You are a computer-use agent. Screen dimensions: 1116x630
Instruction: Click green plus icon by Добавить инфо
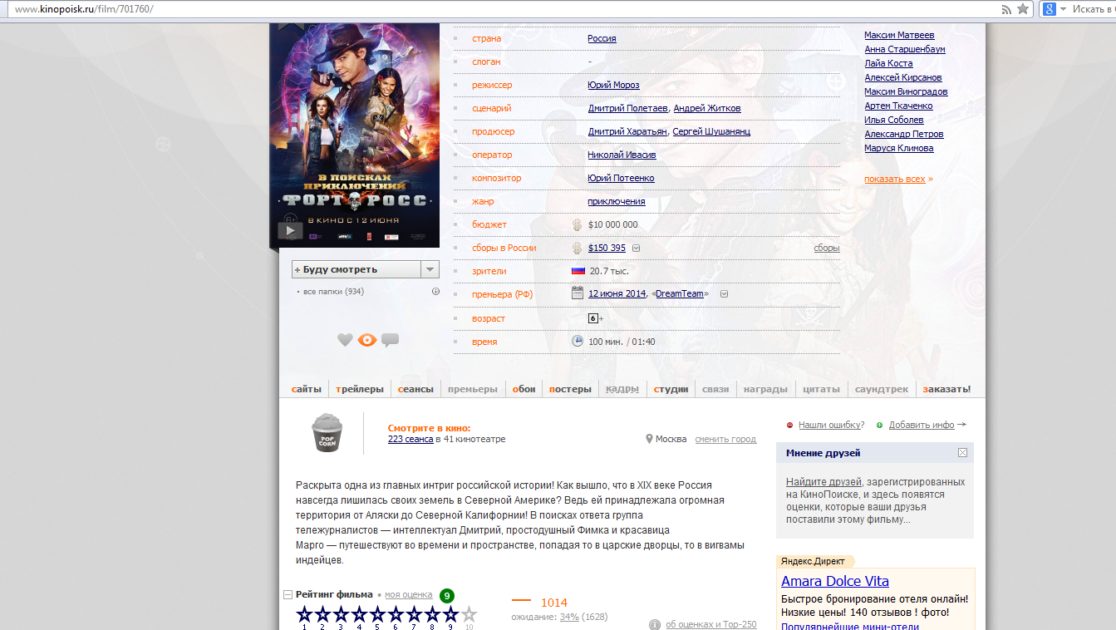click(x=880, y=425)
